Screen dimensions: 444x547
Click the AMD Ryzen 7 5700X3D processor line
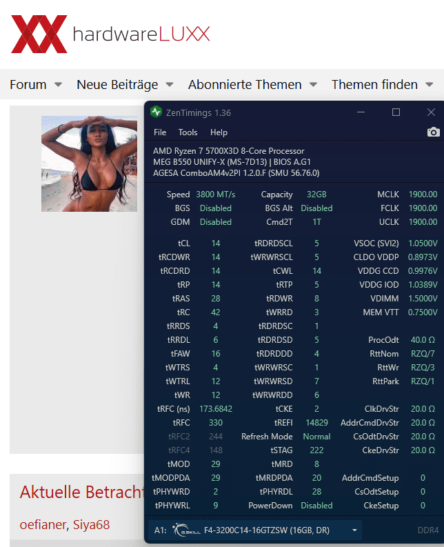point(228,151)
